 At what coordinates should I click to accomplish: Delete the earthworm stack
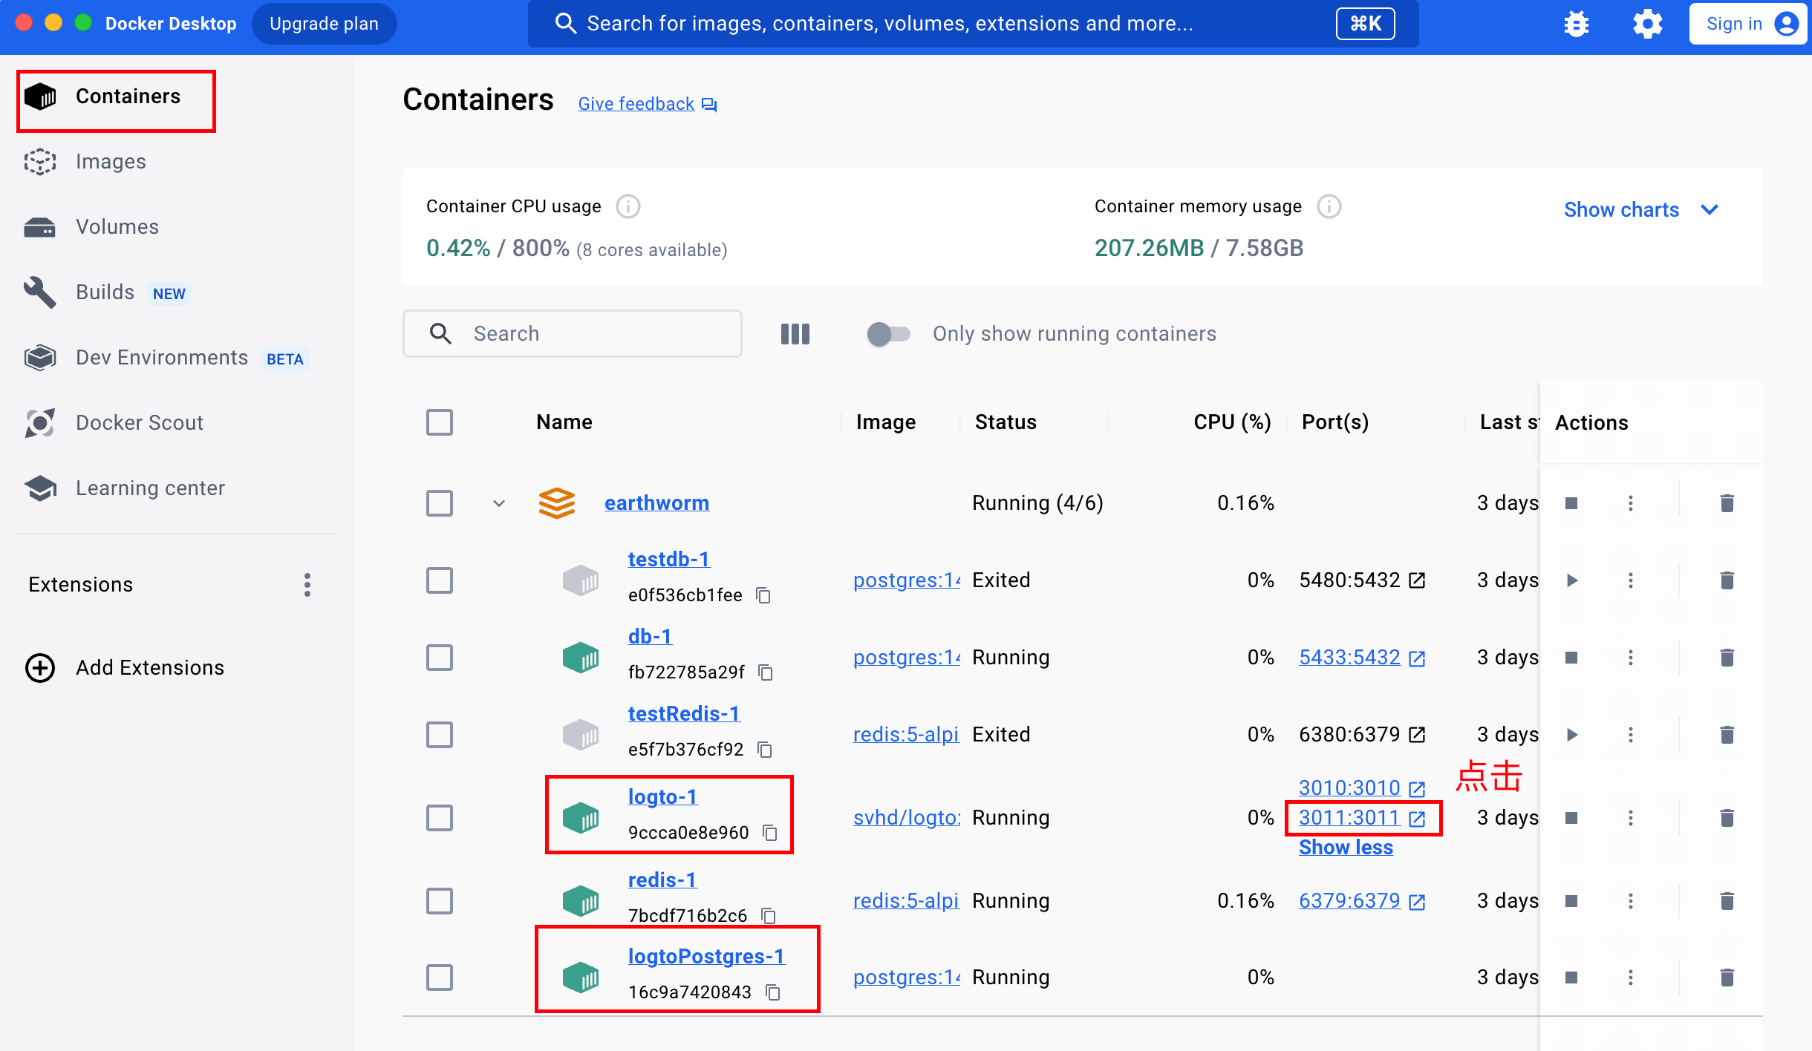pos(1727,503)
